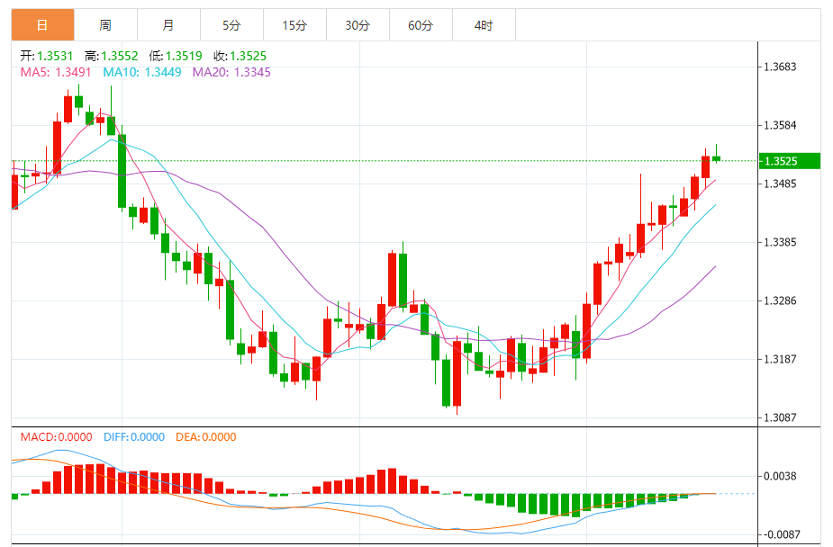Click the green 1.3525 current price tag

(x=790, y=161)
